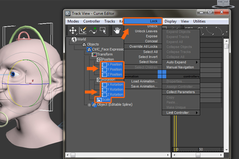This screenshot has height=159, width=239.
Task: Click the Make Unique entry
Action: point(181,107)
